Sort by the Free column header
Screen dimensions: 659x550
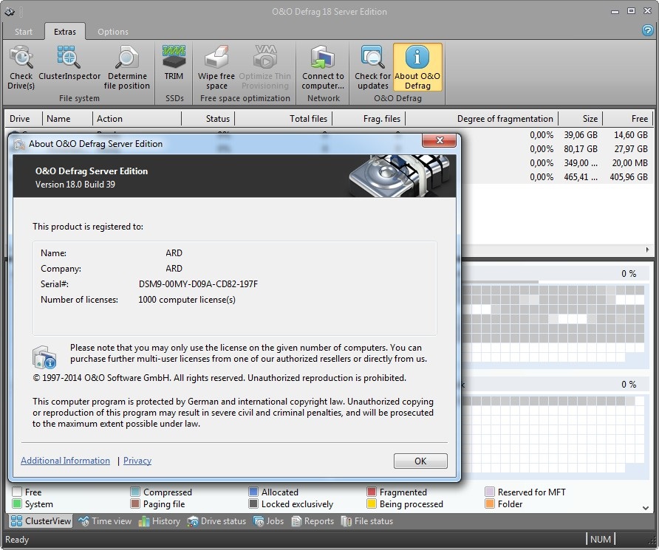tap(628, 119)
